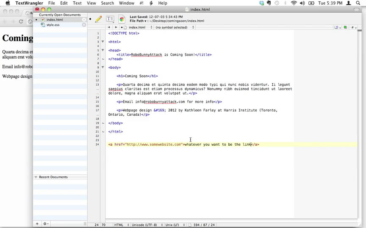
Task: Open the Help menu
Action: click(x=163, y=3)
